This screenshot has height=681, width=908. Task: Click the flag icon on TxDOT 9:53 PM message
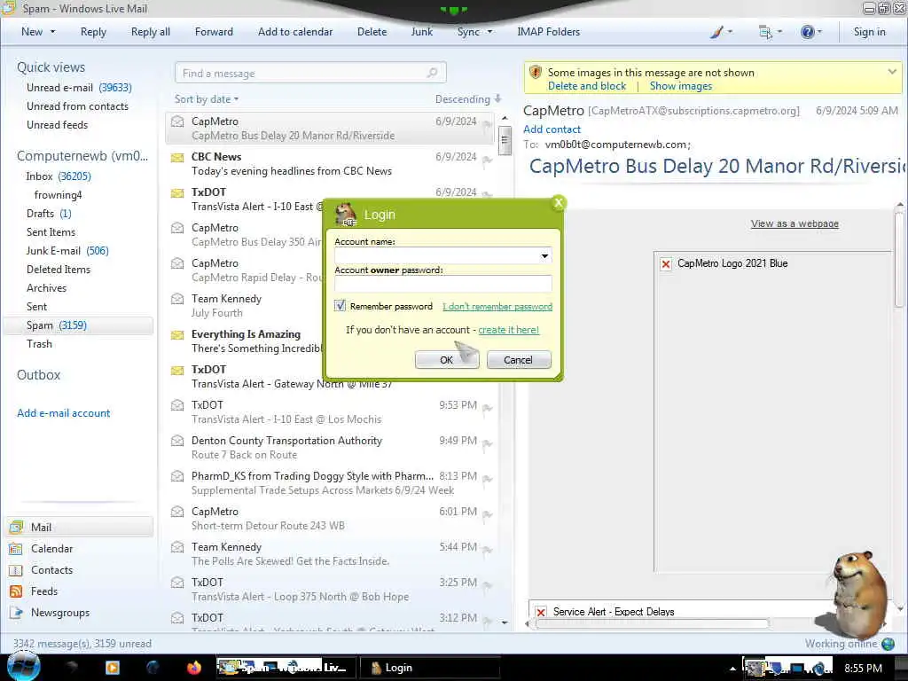click(487, 408)
